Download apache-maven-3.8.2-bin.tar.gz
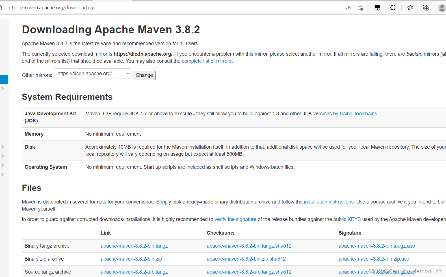This screenshot has height=277, width=446. coord(134,246)
